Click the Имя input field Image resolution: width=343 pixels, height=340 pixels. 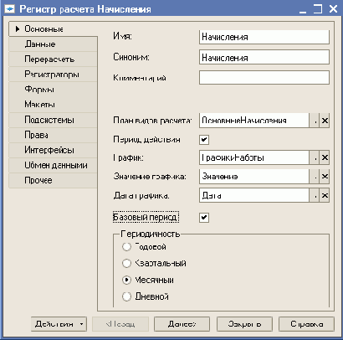[x=264, y=37]
